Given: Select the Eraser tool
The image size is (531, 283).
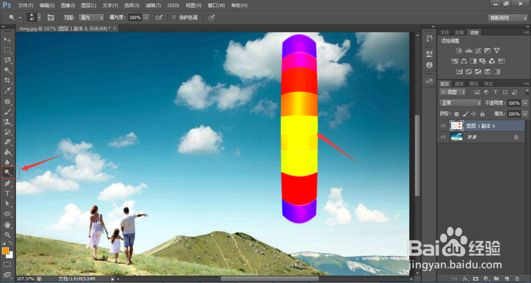Looking at the screenshot, I should (x=7, y=142).
